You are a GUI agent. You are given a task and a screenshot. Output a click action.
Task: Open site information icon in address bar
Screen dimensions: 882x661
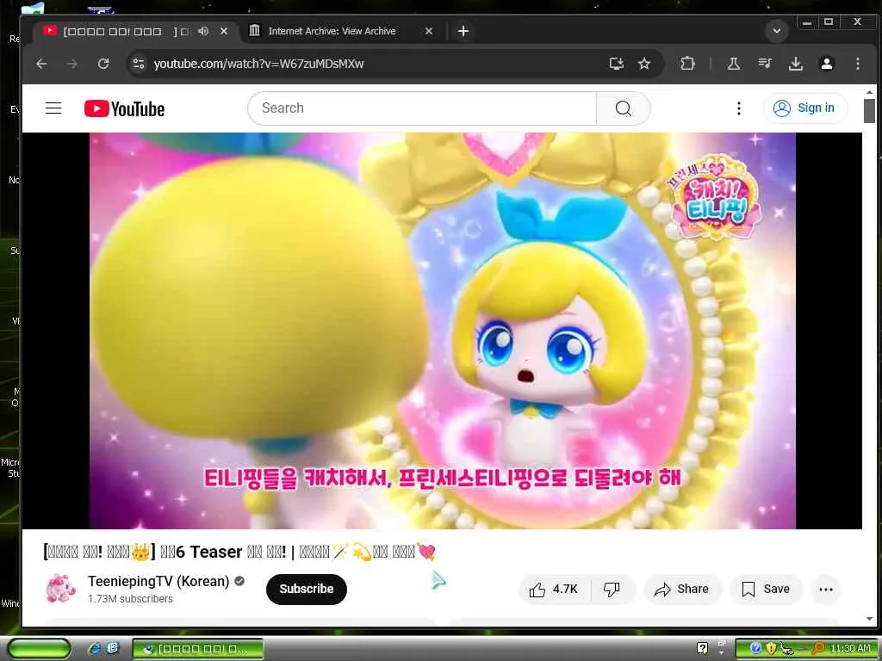click(x=139, y=64)
